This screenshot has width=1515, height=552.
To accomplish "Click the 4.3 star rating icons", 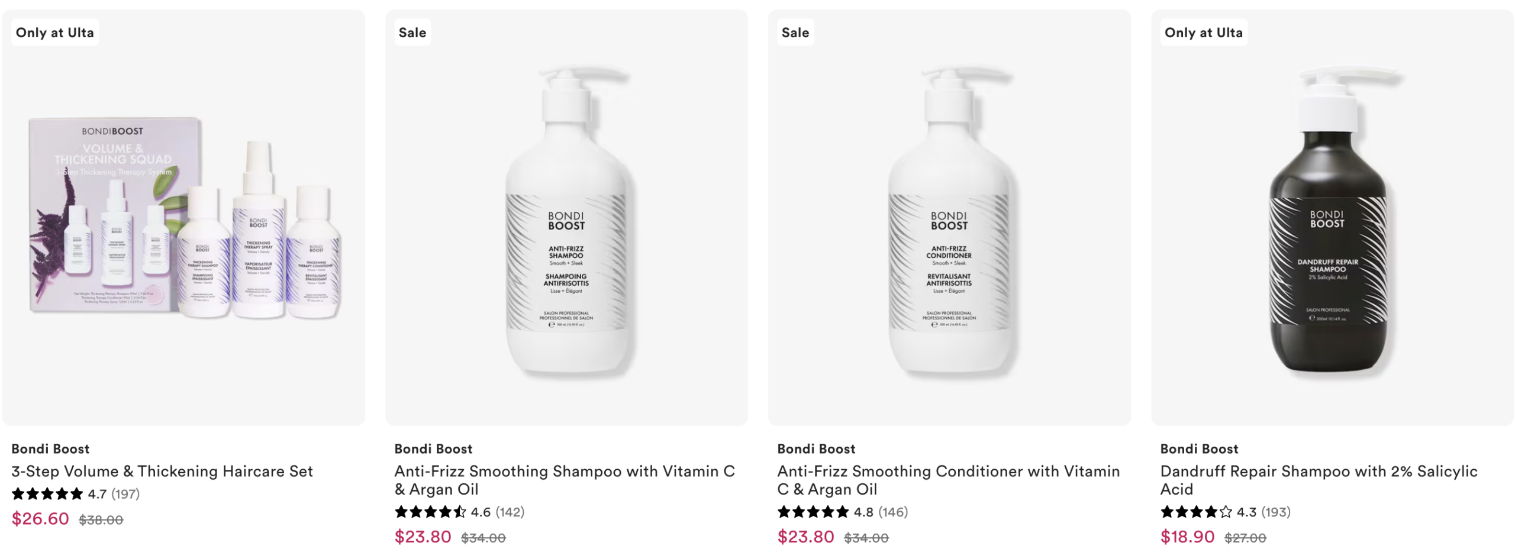I will (x=1195, y=512).
